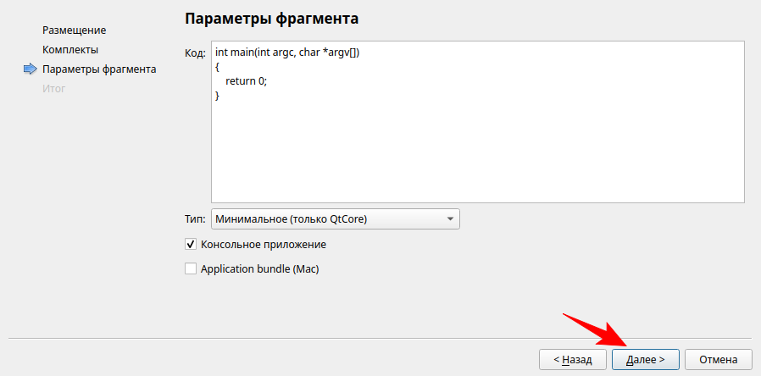Go back with the Назад button

[x=573, y=359]
